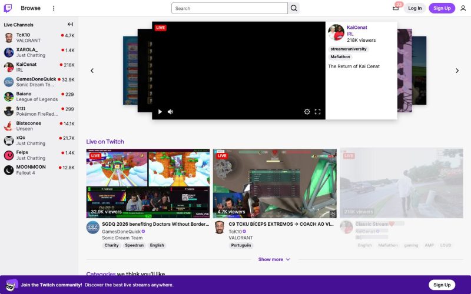Screen dimensions: 471x294
Task: Select Bisteconee avatar in sidebar
Action: (x=9, y=126)
